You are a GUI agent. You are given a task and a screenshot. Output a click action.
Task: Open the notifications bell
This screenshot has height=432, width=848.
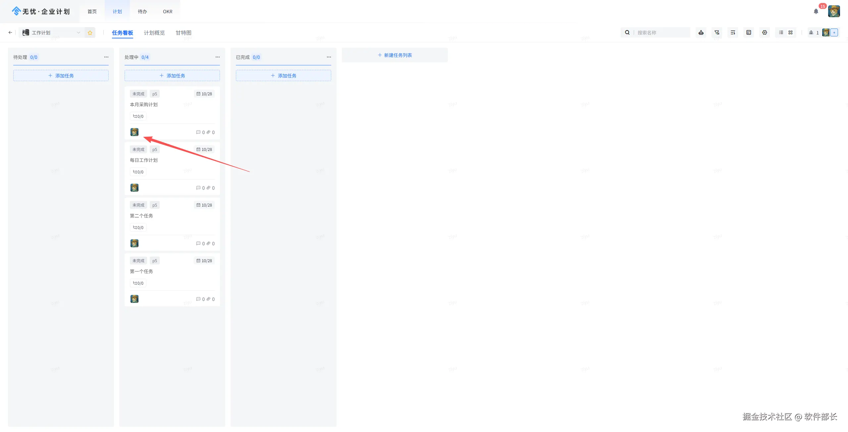(x=816, y=12)
